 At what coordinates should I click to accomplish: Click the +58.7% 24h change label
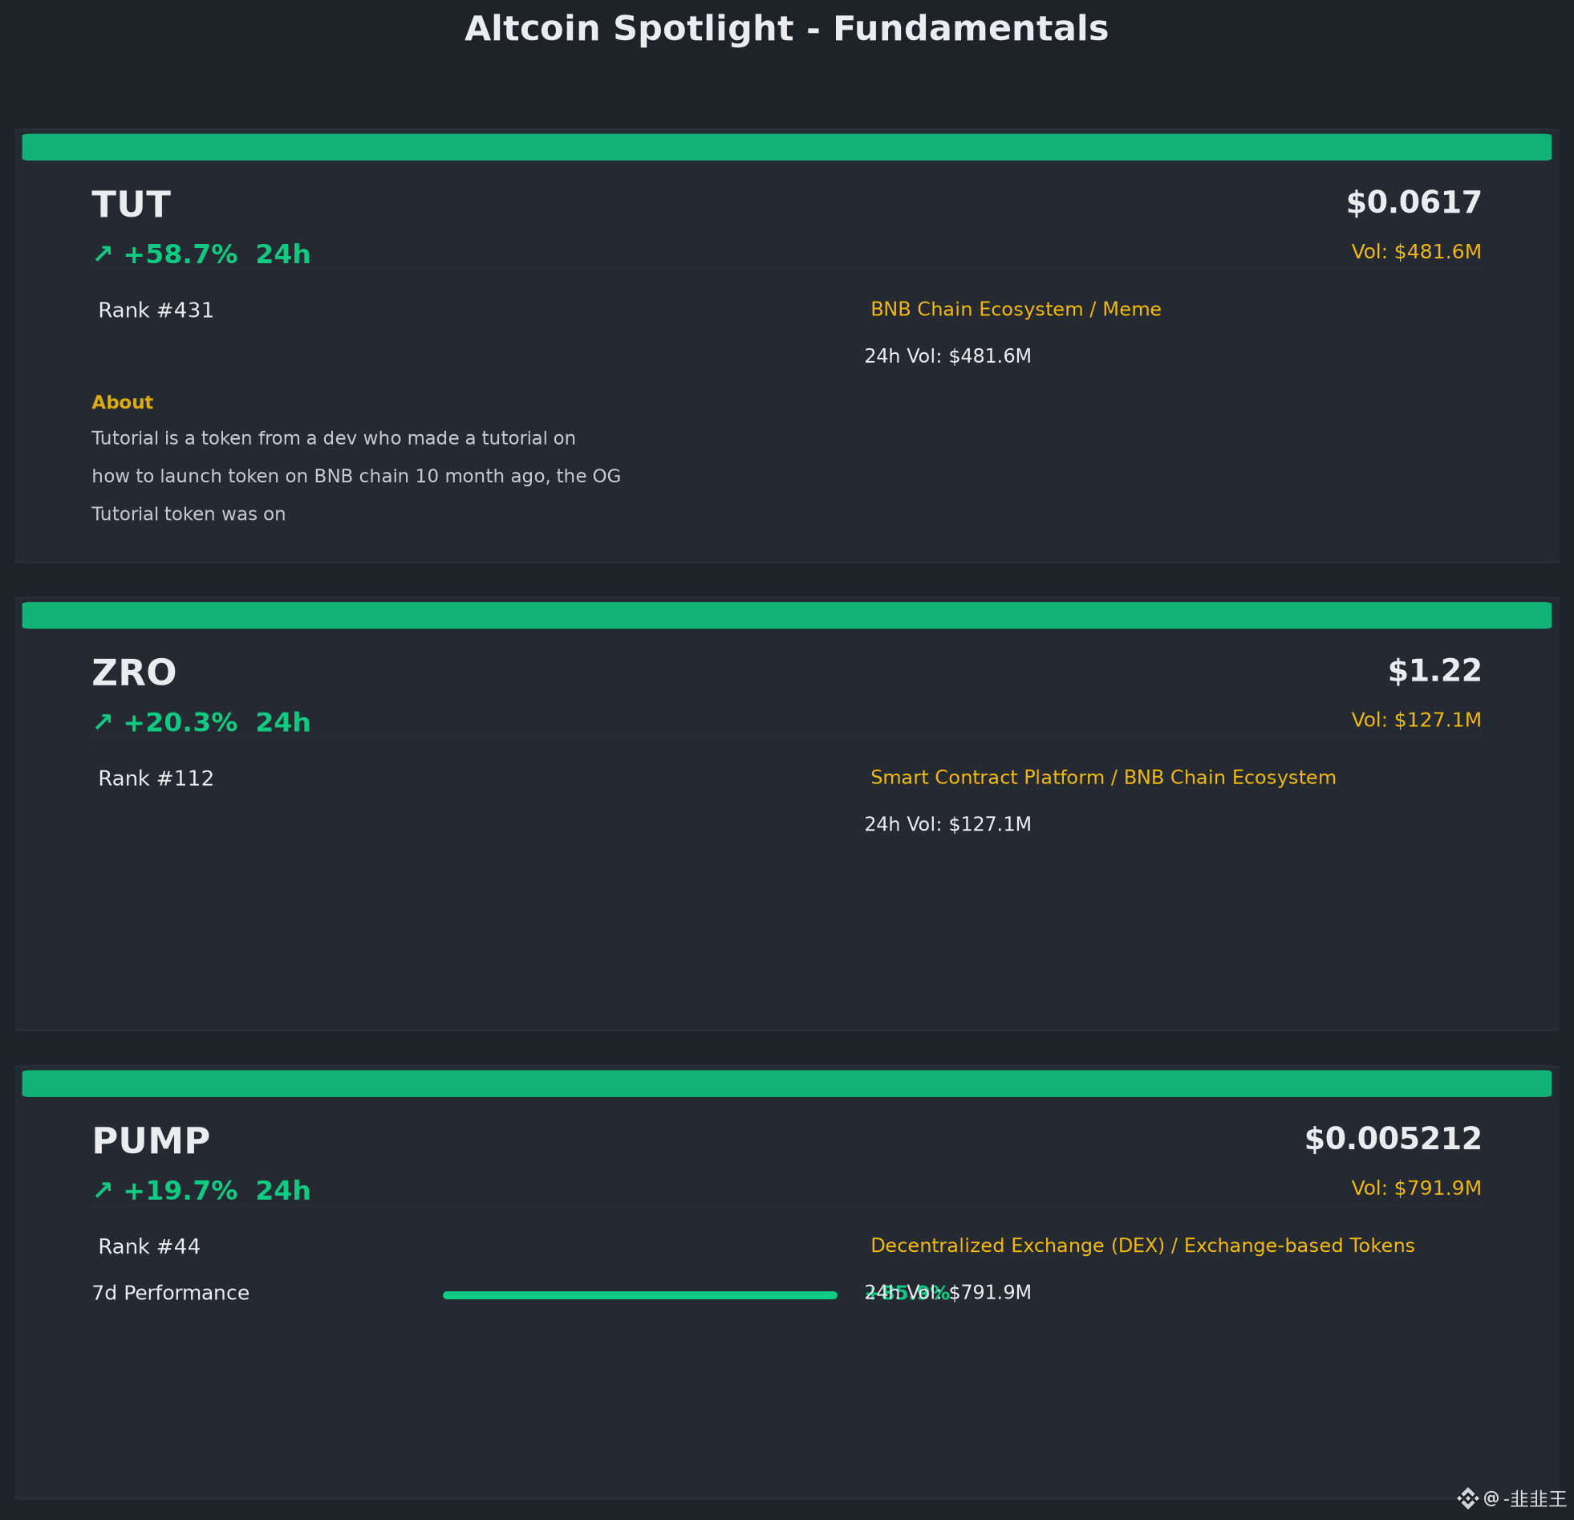pos(217,254)
